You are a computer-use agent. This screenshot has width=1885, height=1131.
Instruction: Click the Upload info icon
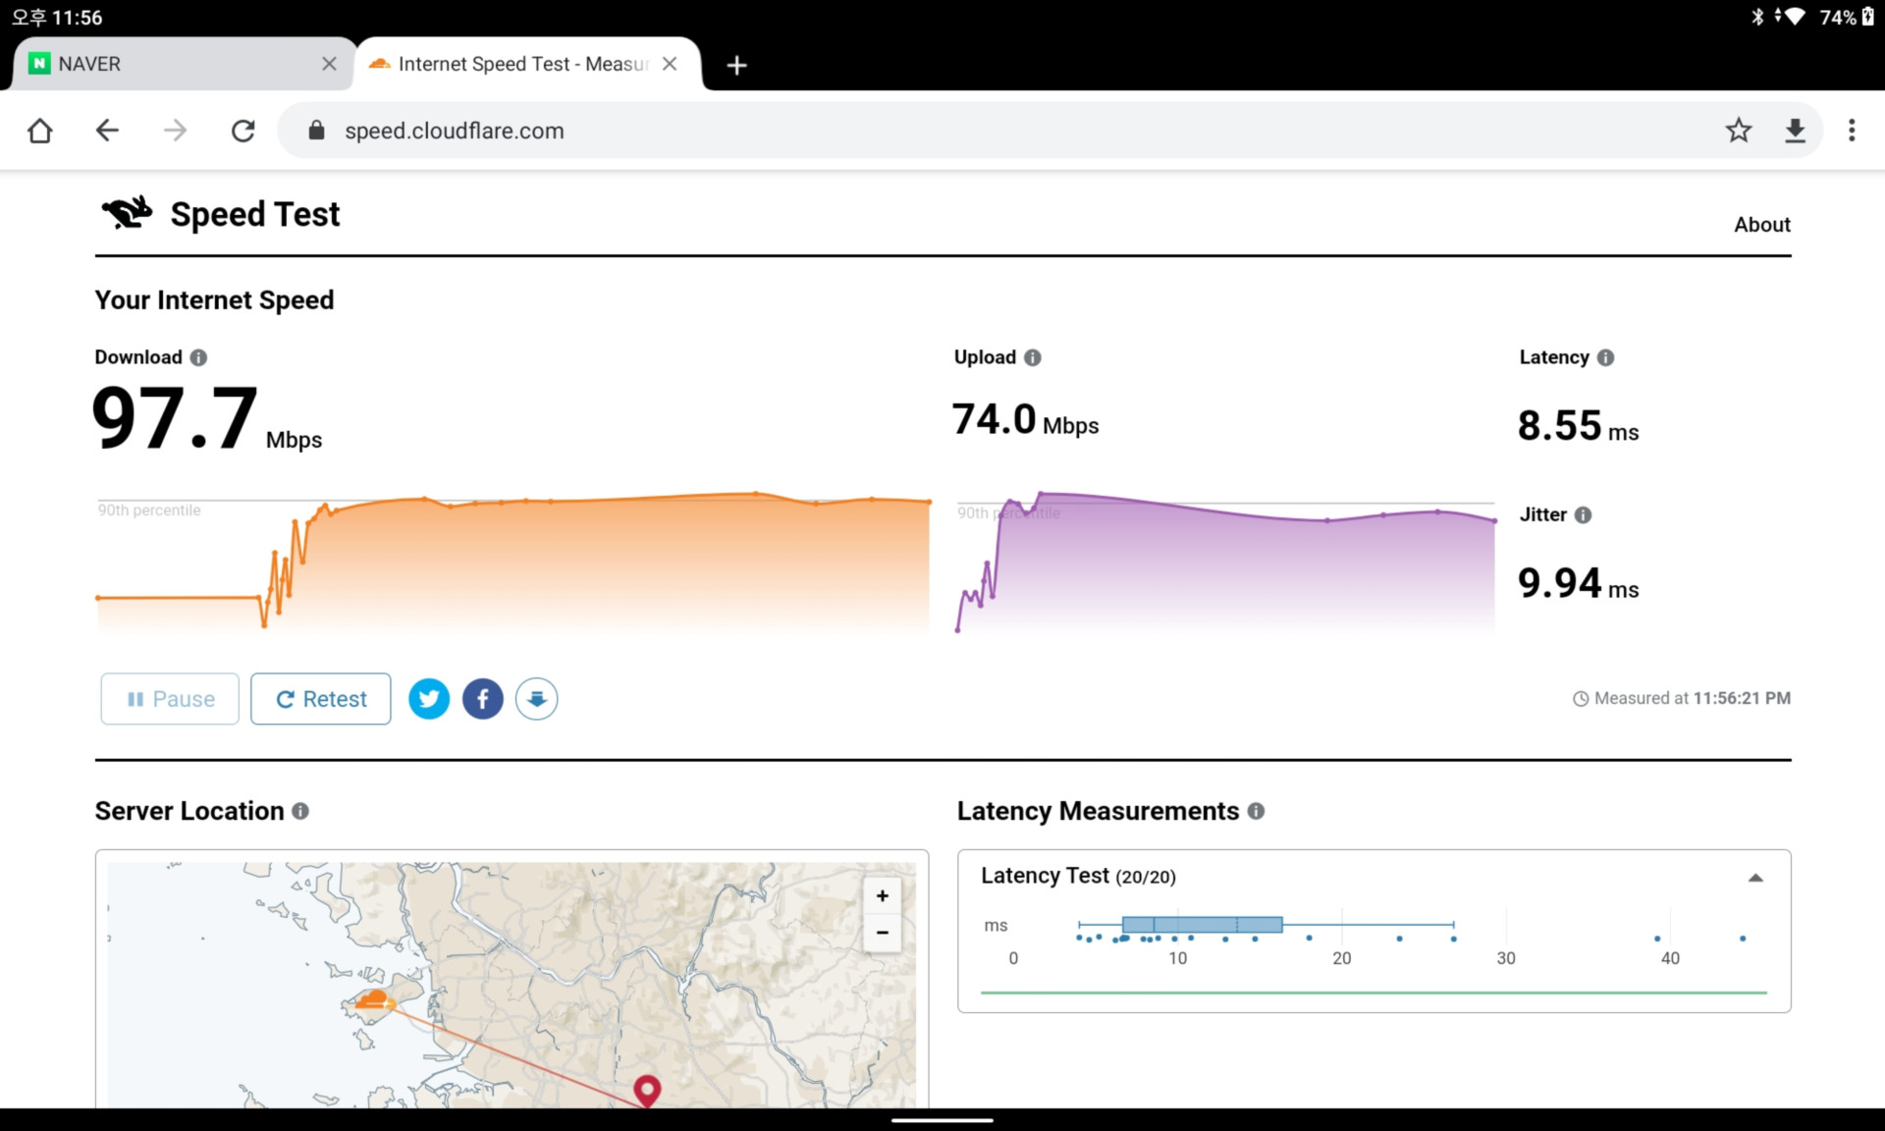[1032, 357]
